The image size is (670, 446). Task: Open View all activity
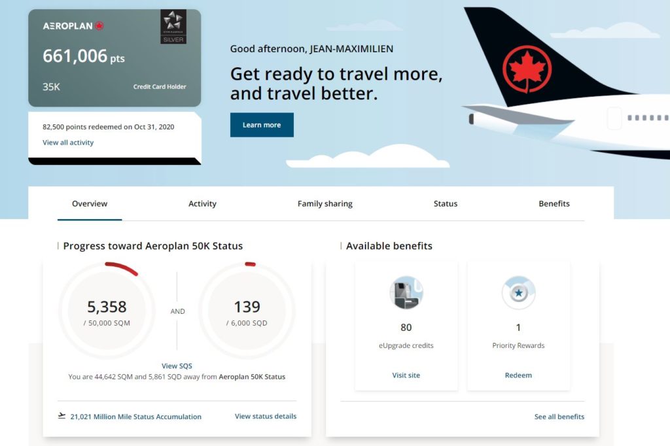coord(67,143)
